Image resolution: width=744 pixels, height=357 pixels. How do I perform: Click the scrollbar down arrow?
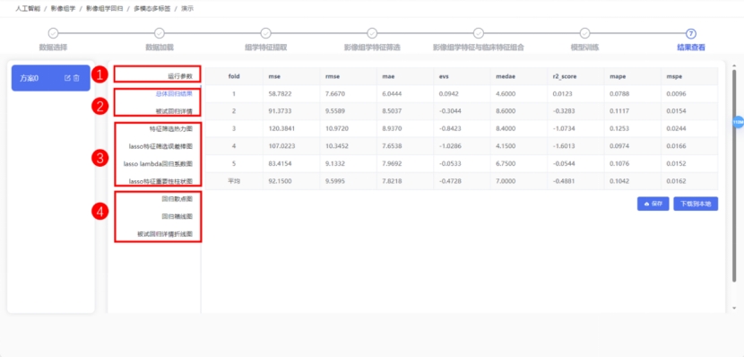pyautogui.click(x=734, y=308)
